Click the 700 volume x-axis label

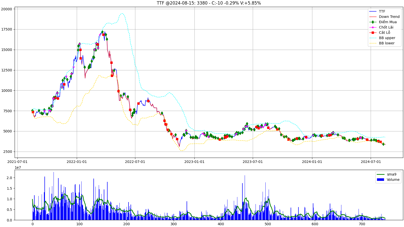(x=362, y=224)
